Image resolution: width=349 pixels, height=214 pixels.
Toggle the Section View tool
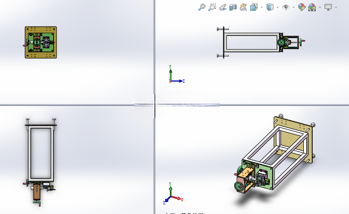[233, 7]
